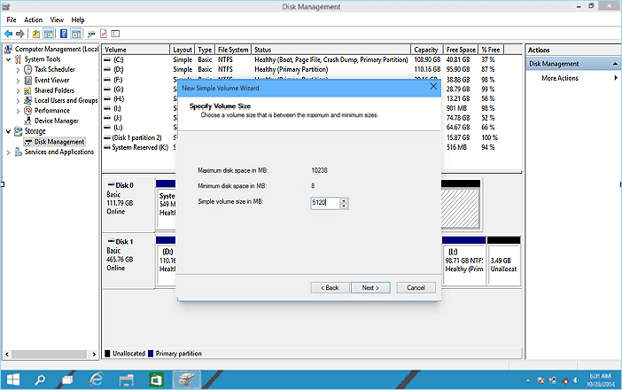
Task: Expand the Services and Applications node
Action: pos(9,152)
